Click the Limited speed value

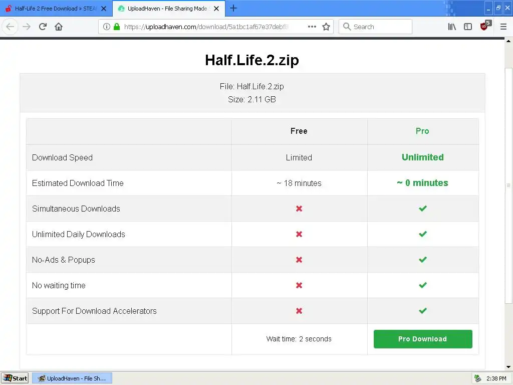click(x=299, y=157)
